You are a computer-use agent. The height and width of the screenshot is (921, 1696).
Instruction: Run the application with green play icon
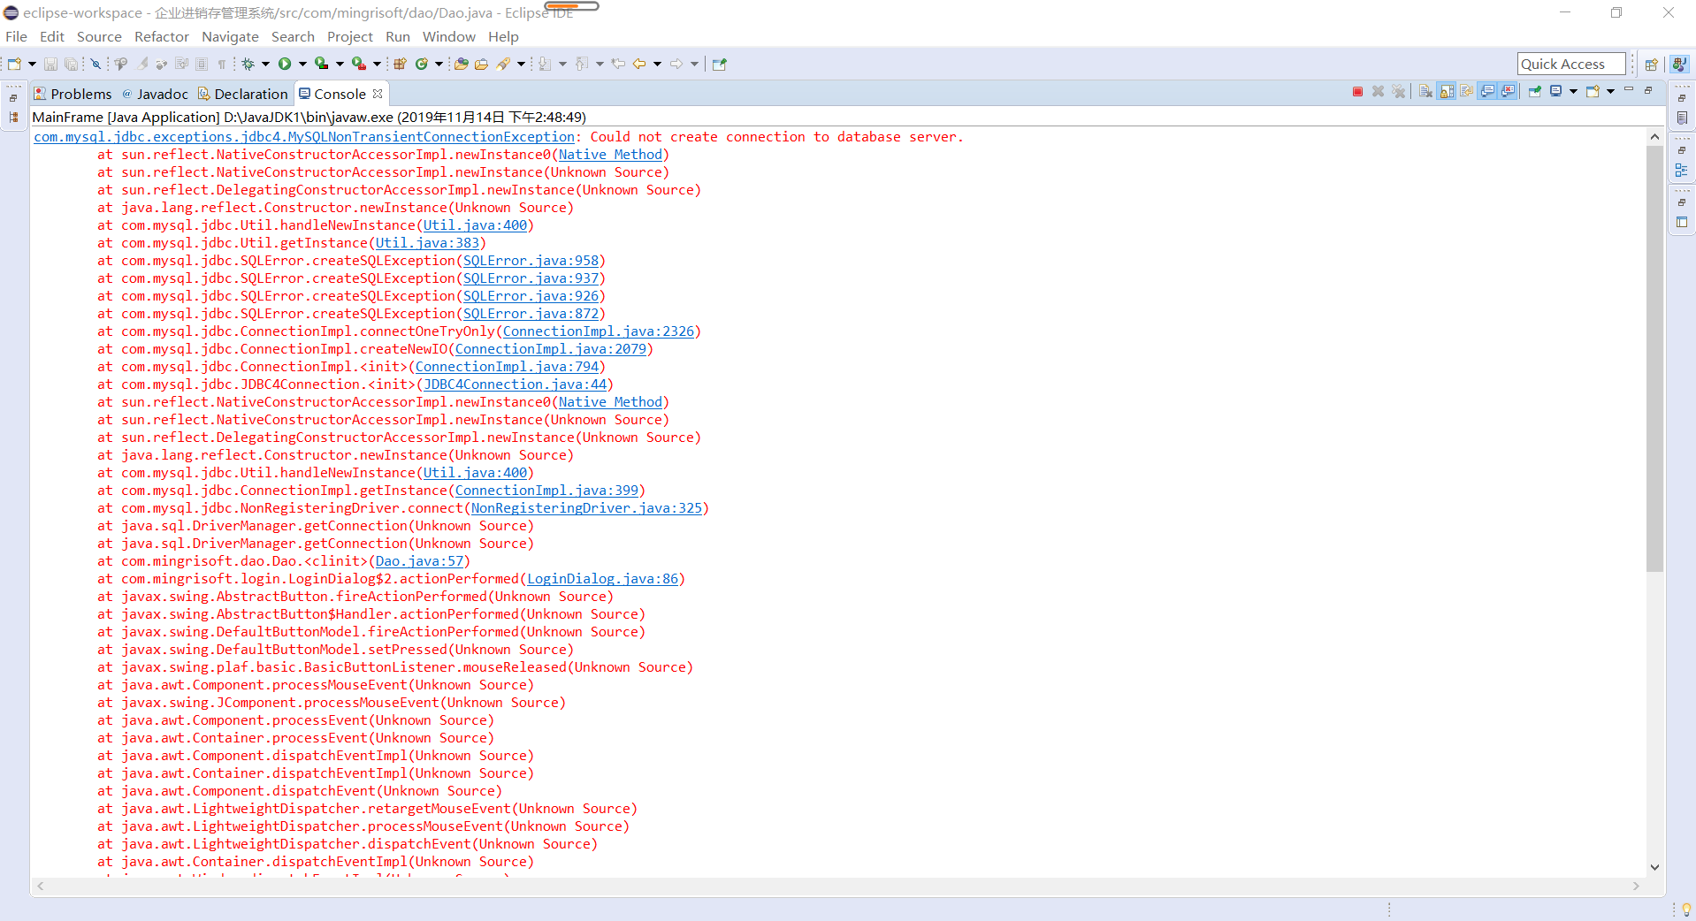[x=285, y=64]
